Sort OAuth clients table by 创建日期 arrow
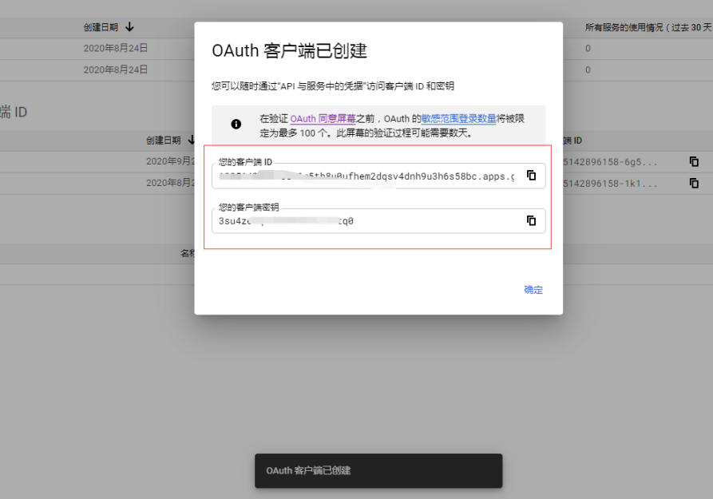Viewport: 713px width, 499px height. (x=191, y=140)
